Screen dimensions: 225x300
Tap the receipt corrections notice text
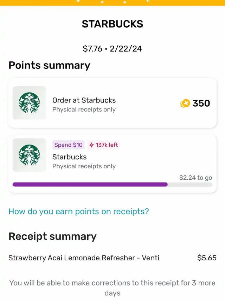point(112,288)
